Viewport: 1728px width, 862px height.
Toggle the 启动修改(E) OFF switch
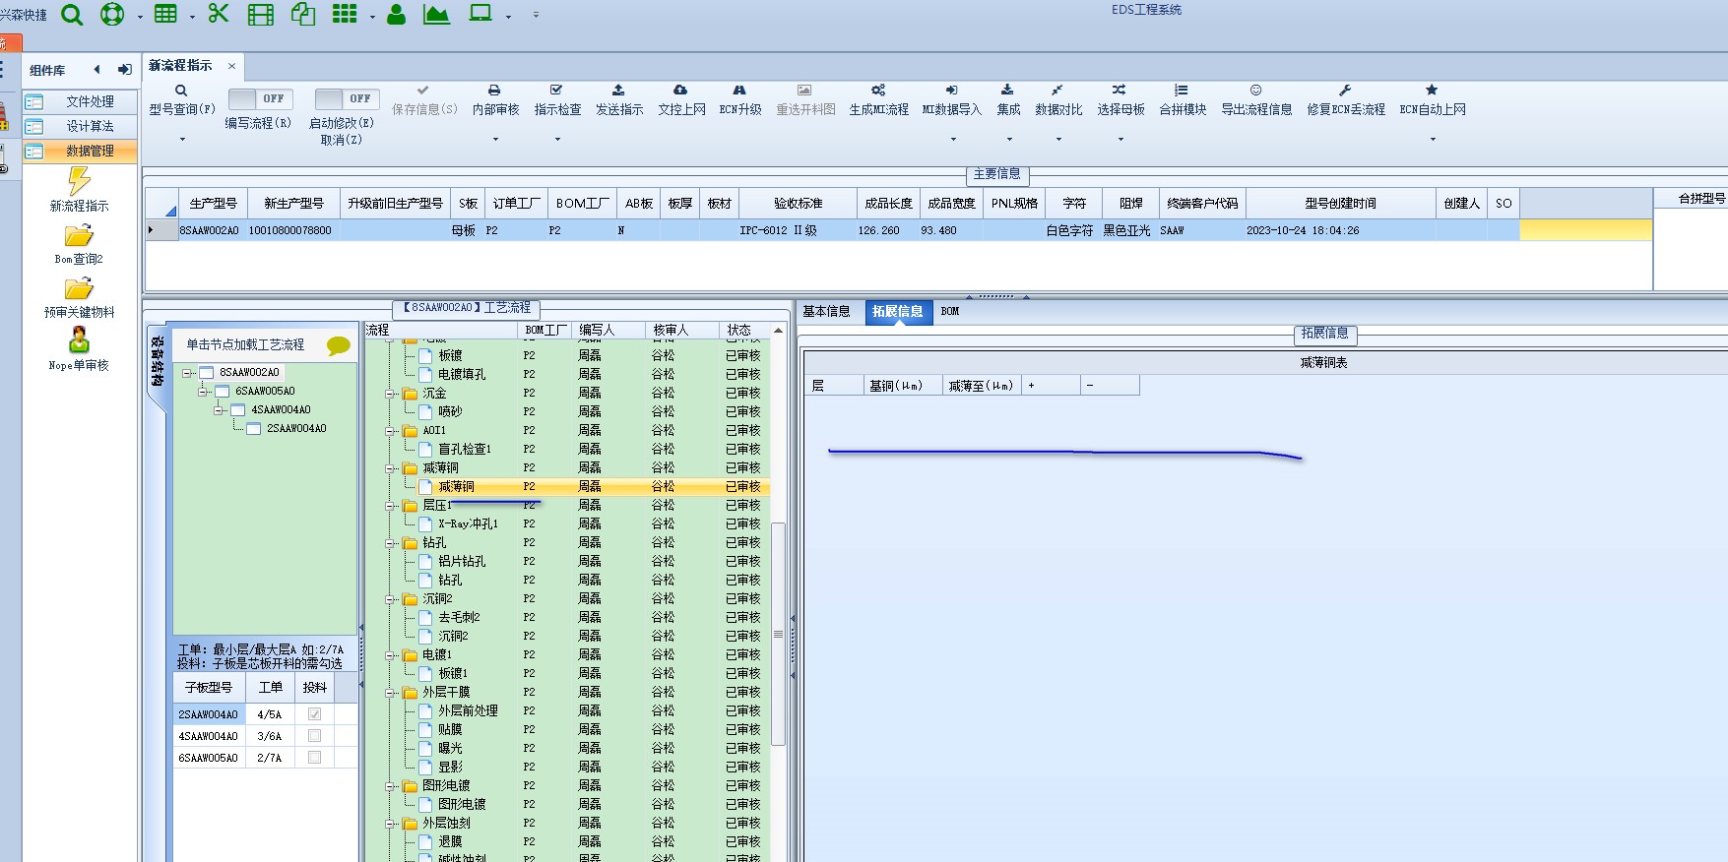click(x=347, y=98)
